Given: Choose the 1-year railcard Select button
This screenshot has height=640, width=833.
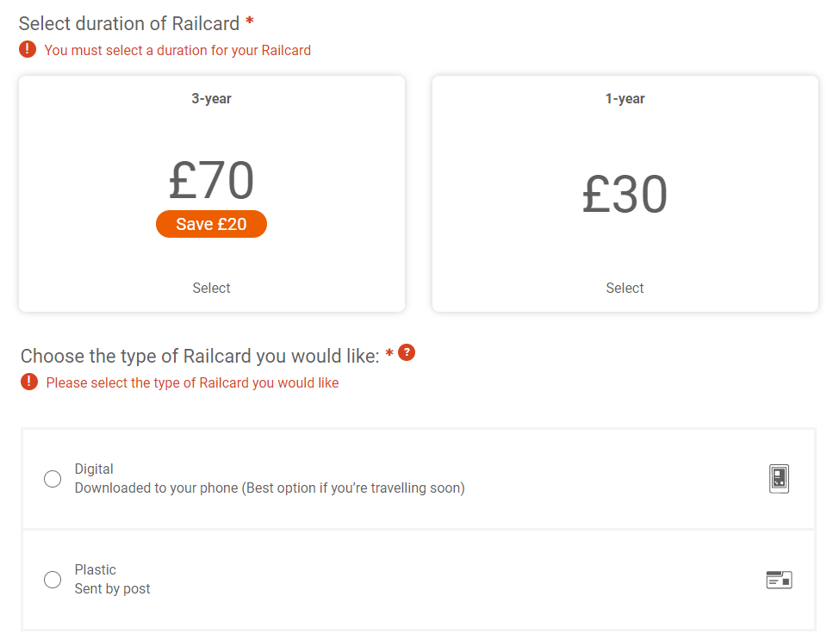Looking at the screenshot, I should 625,288.
